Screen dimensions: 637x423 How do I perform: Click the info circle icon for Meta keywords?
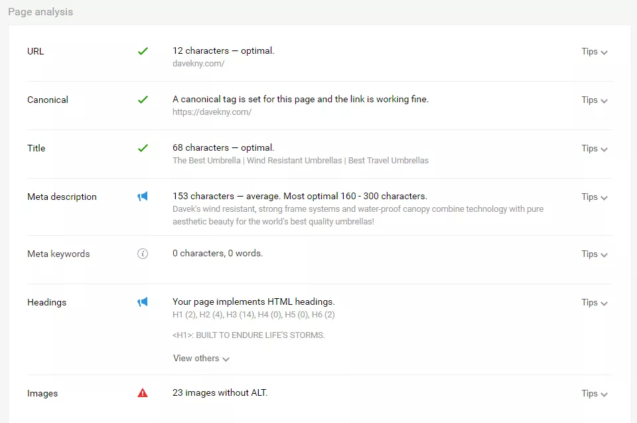click(x=143, y=254)
